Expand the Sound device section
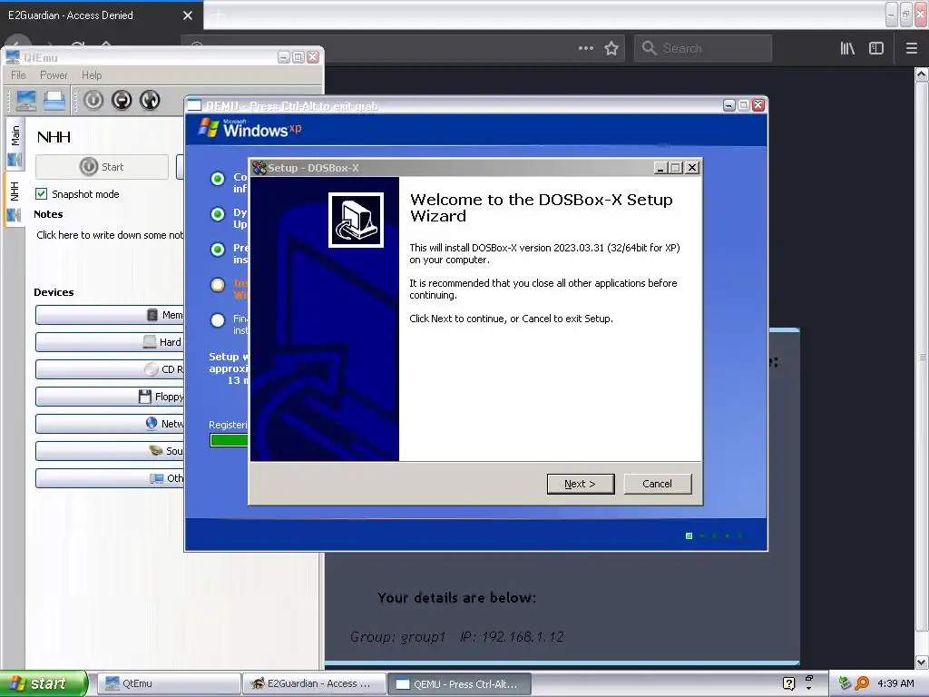The height and width of the screenshot is (697, 929). tap(110, 451)
